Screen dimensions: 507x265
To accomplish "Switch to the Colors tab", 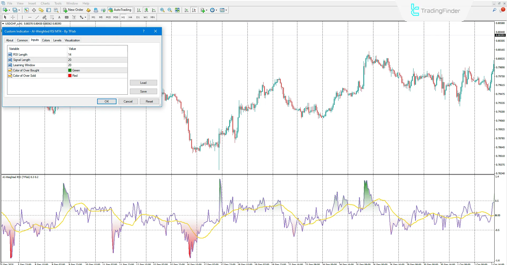I will coord(46,40).
